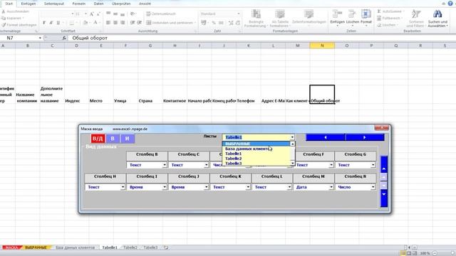The image size is (456, 256).
Task: Select the red МАСКА sheet tab
Action: 11,247
